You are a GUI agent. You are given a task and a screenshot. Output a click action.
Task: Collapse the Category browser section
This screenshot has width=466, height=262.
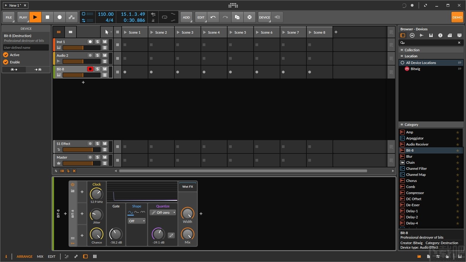point(431,124)
